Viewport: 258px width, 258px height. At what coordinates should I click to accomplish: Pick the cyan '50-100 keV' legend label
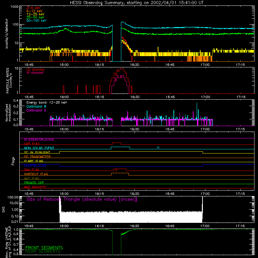coord(36,21)
